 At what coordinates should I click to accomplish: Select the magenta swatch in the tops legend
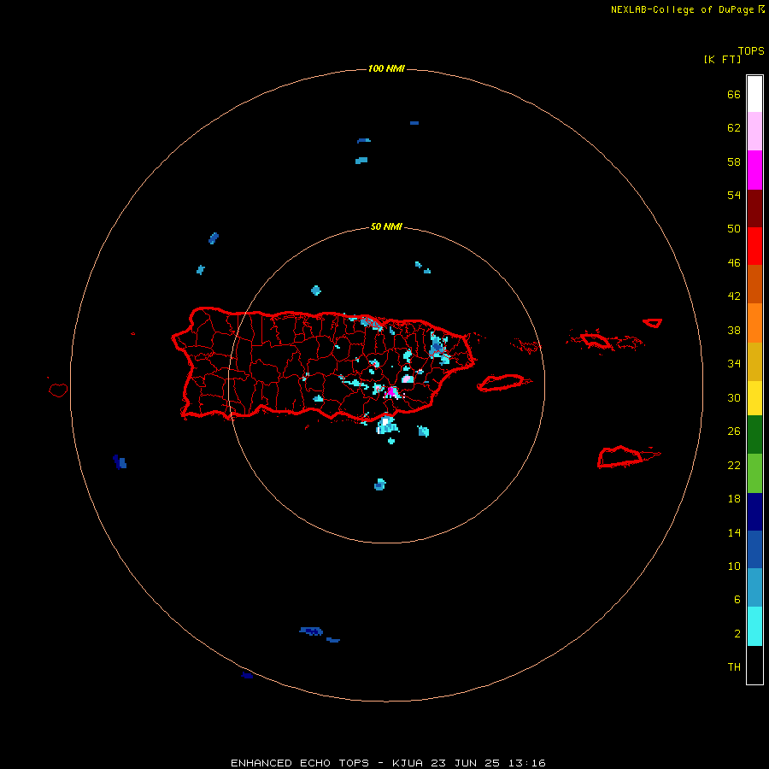[754, 170]
